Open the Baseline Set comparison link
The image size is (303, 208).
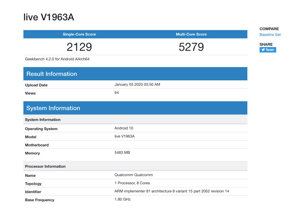coord(270,35)
